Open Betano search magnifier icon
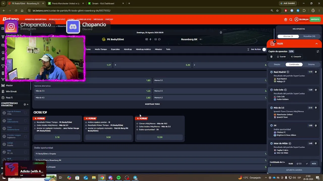The width and height of the screenshot is (323, 181). tap(291, 19)
